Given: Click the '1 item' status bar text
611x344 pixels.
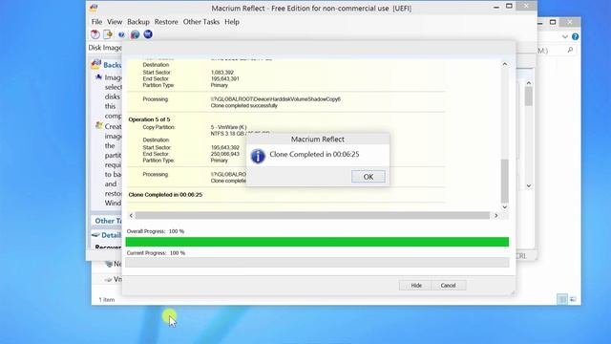Looking at the screenshot, I should coord(107,299).
